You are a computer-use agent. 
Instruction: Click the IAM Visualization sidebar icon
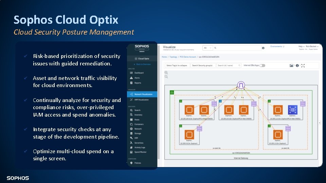131,100
